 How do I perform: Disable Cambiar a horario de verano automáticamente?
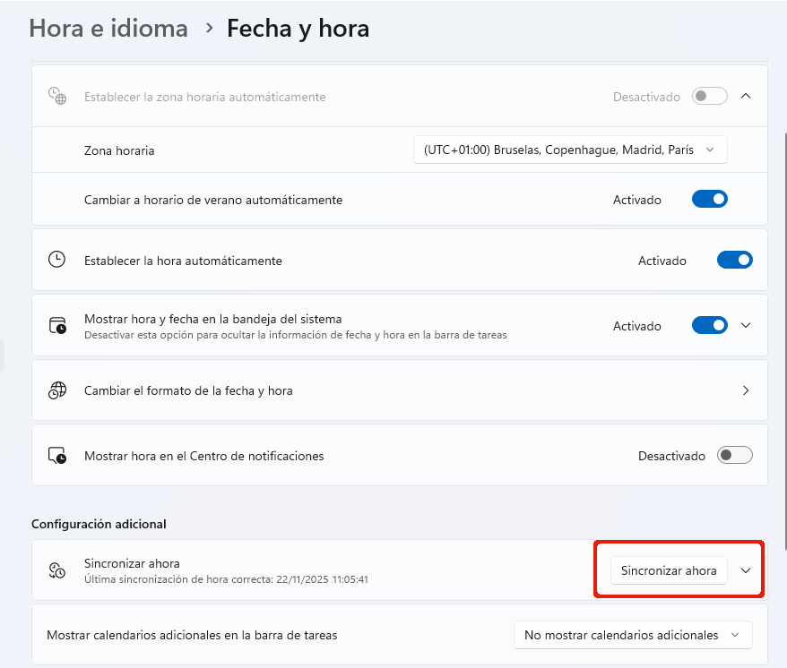click(x=709, y=200)
